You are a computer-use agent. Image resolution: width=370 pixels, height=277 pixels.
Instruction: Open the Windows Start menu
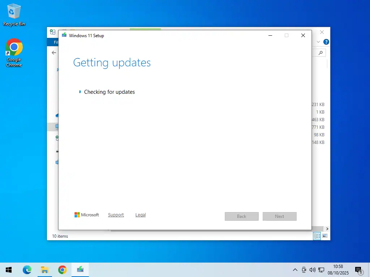tap(9, 270)
